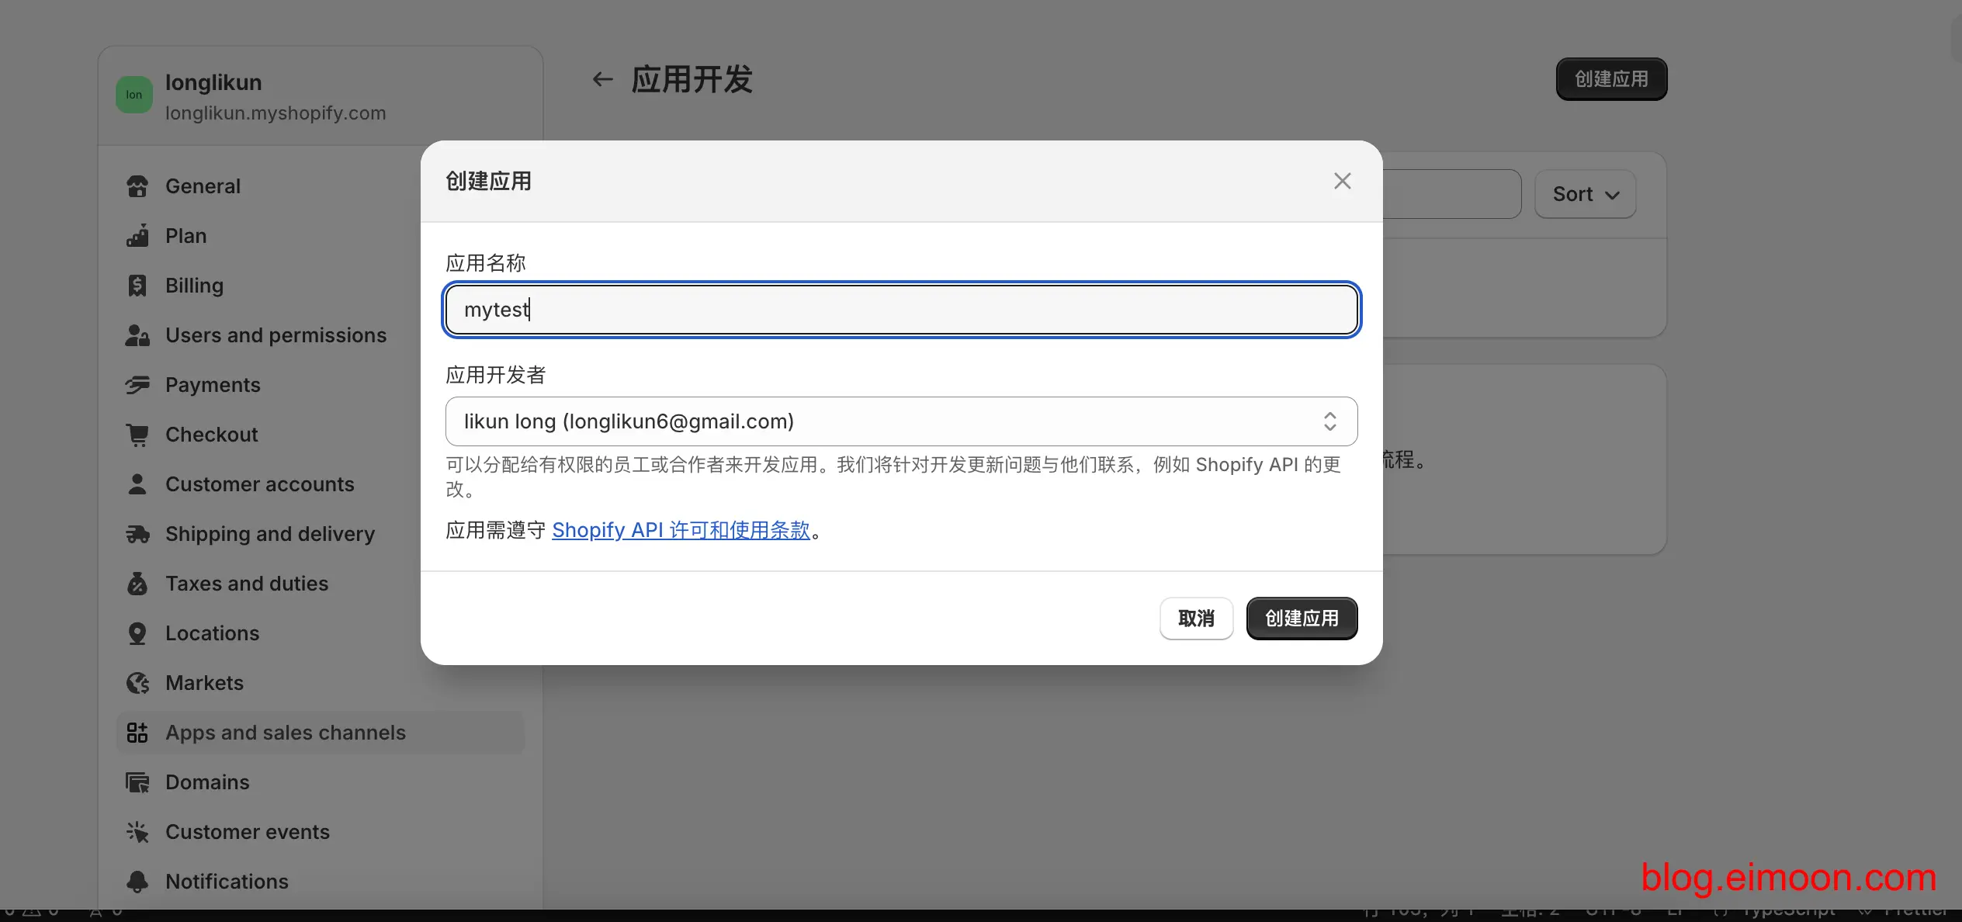Open the Billing settings icon
The image size is (1962, 922).
pos(137,286)
